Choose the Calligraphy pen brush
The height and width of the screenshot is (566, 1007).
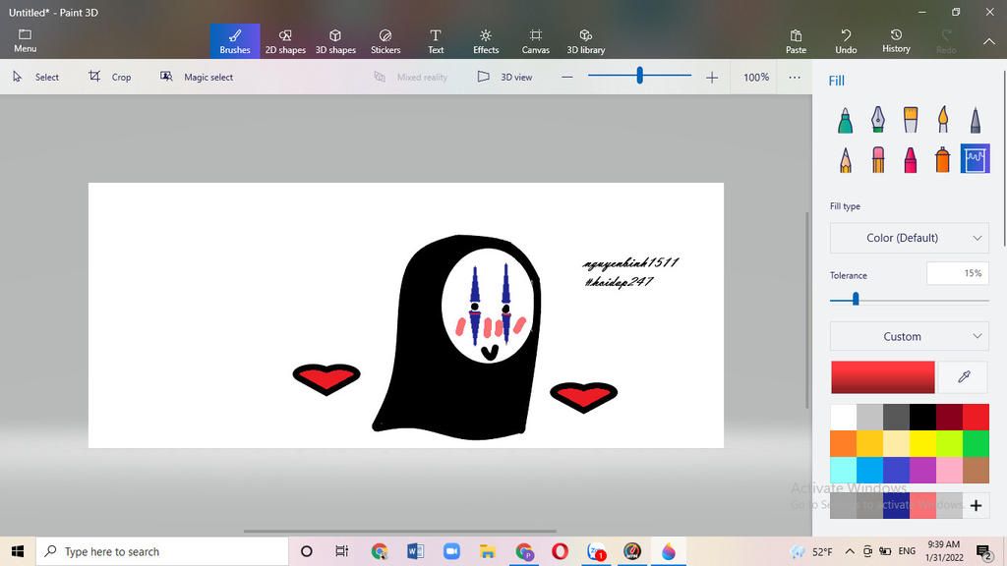[x=878, y=120]
